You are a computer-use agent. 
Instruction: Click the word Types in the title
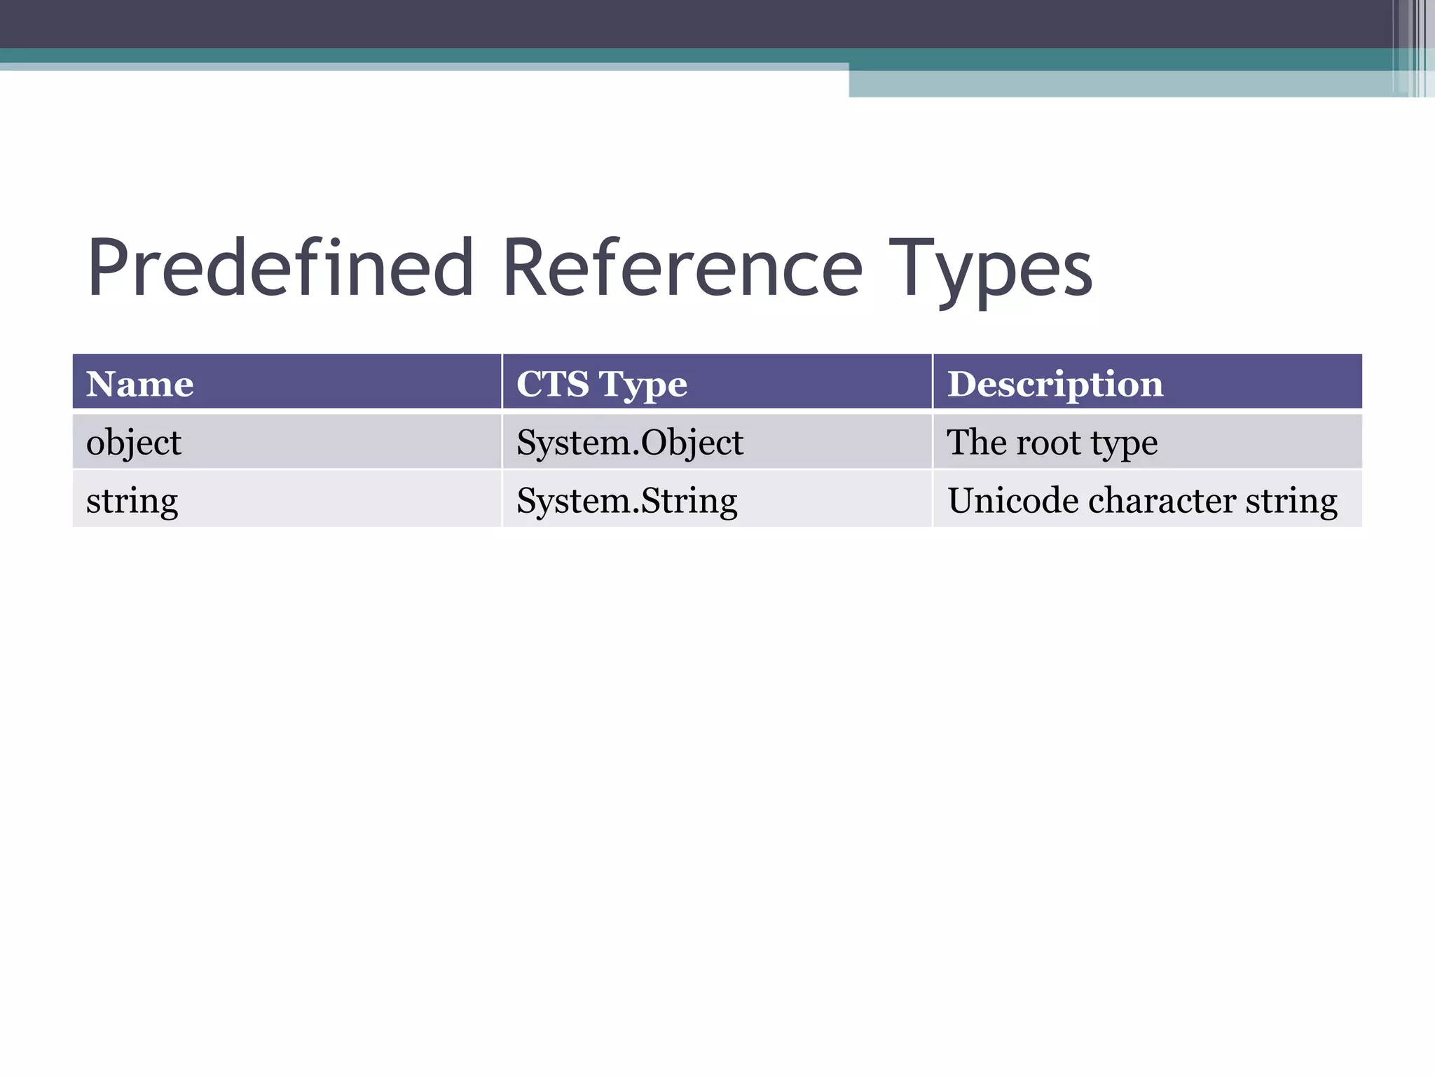point(990,270)
